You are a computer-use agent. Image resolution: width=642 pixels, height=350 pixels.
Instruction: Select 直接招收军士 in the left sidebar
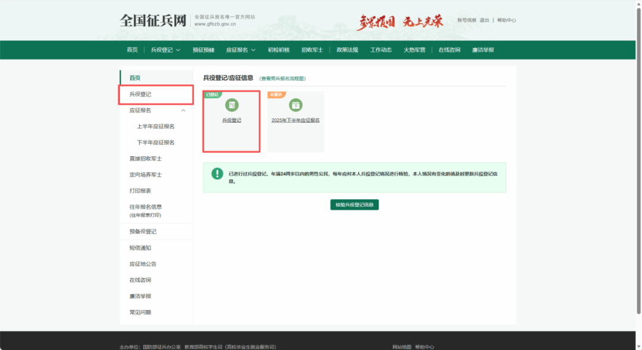pyautogui.click(x=146, y=159)
